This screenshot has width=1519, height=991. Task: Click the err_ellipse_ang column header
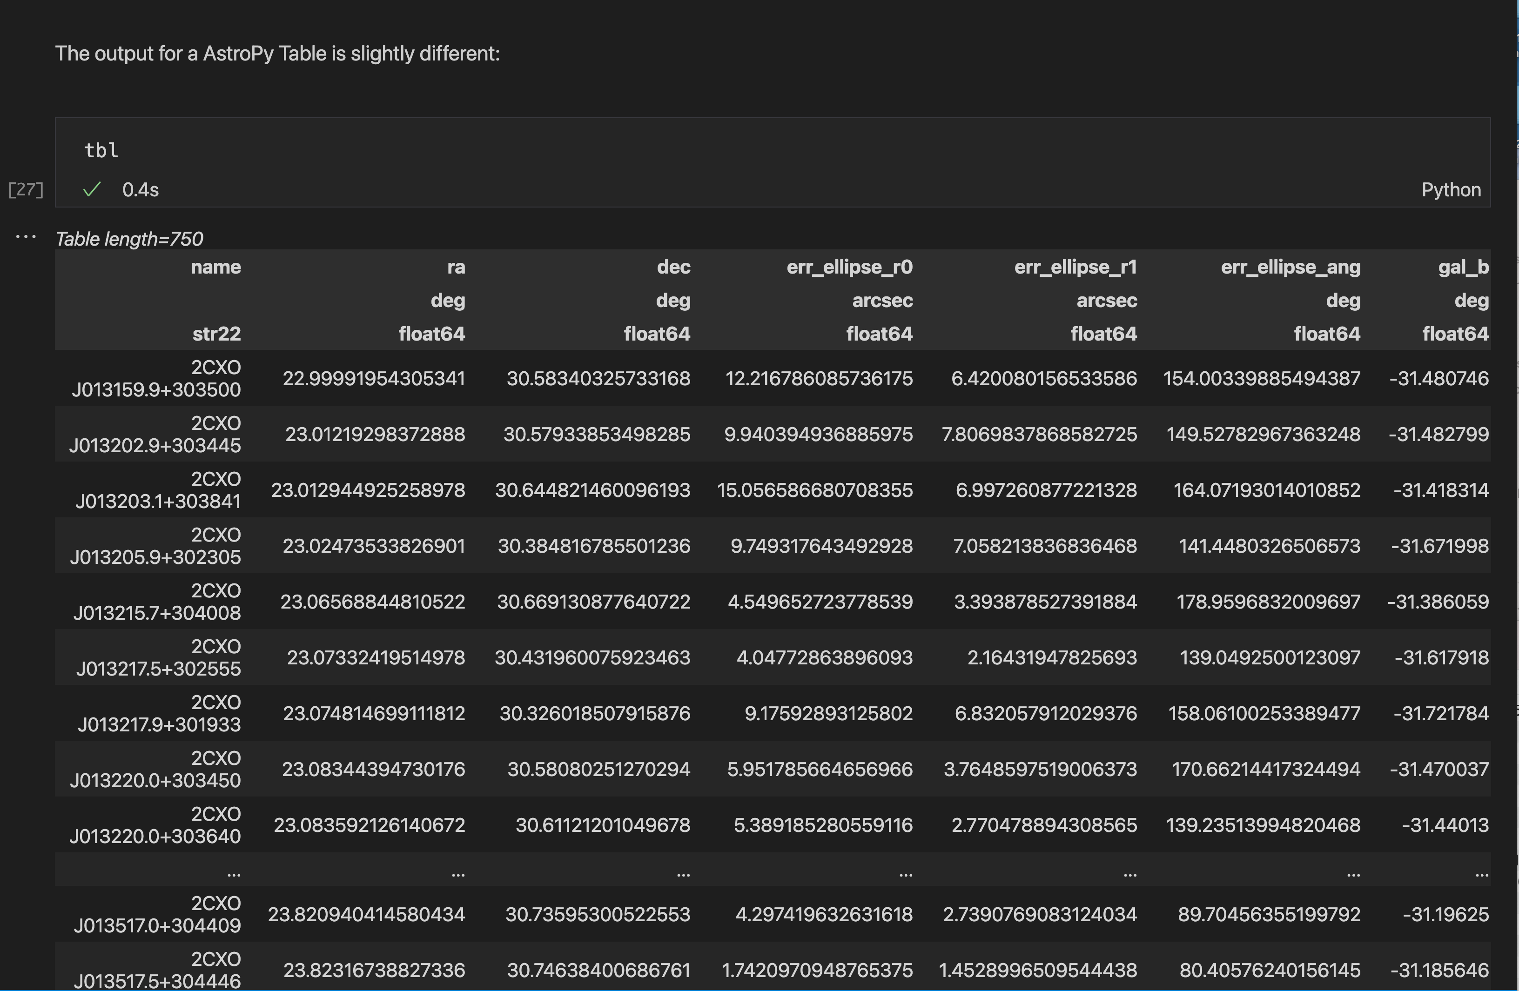[x=1290, y=267]
